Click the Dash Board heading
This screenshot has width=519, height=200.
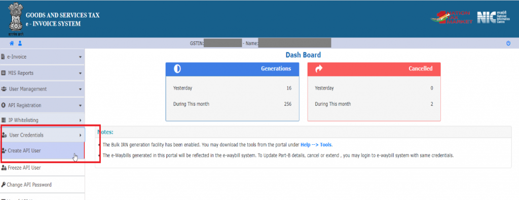(x=303, y=55)
